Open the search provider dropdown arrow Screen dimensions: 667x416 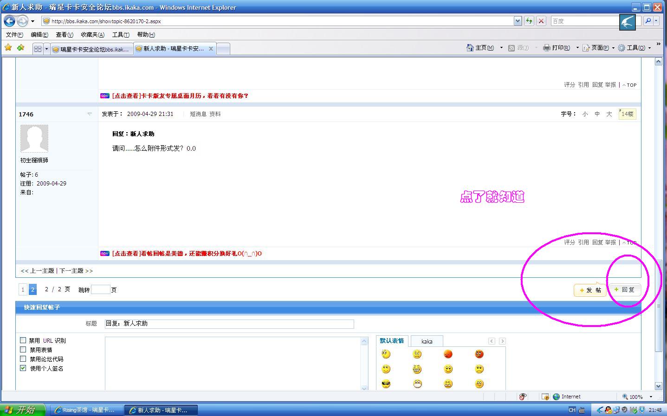(656, 21)
